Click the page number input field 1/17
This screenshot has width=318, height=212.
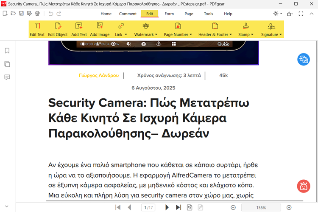pyautogui.click(x=148, y=207)
